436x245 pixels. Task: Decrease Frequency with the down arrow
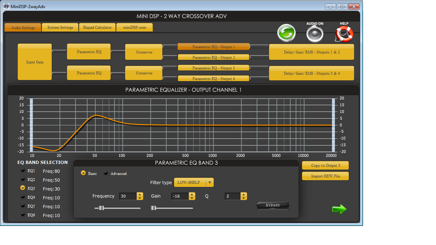(140, 198)
